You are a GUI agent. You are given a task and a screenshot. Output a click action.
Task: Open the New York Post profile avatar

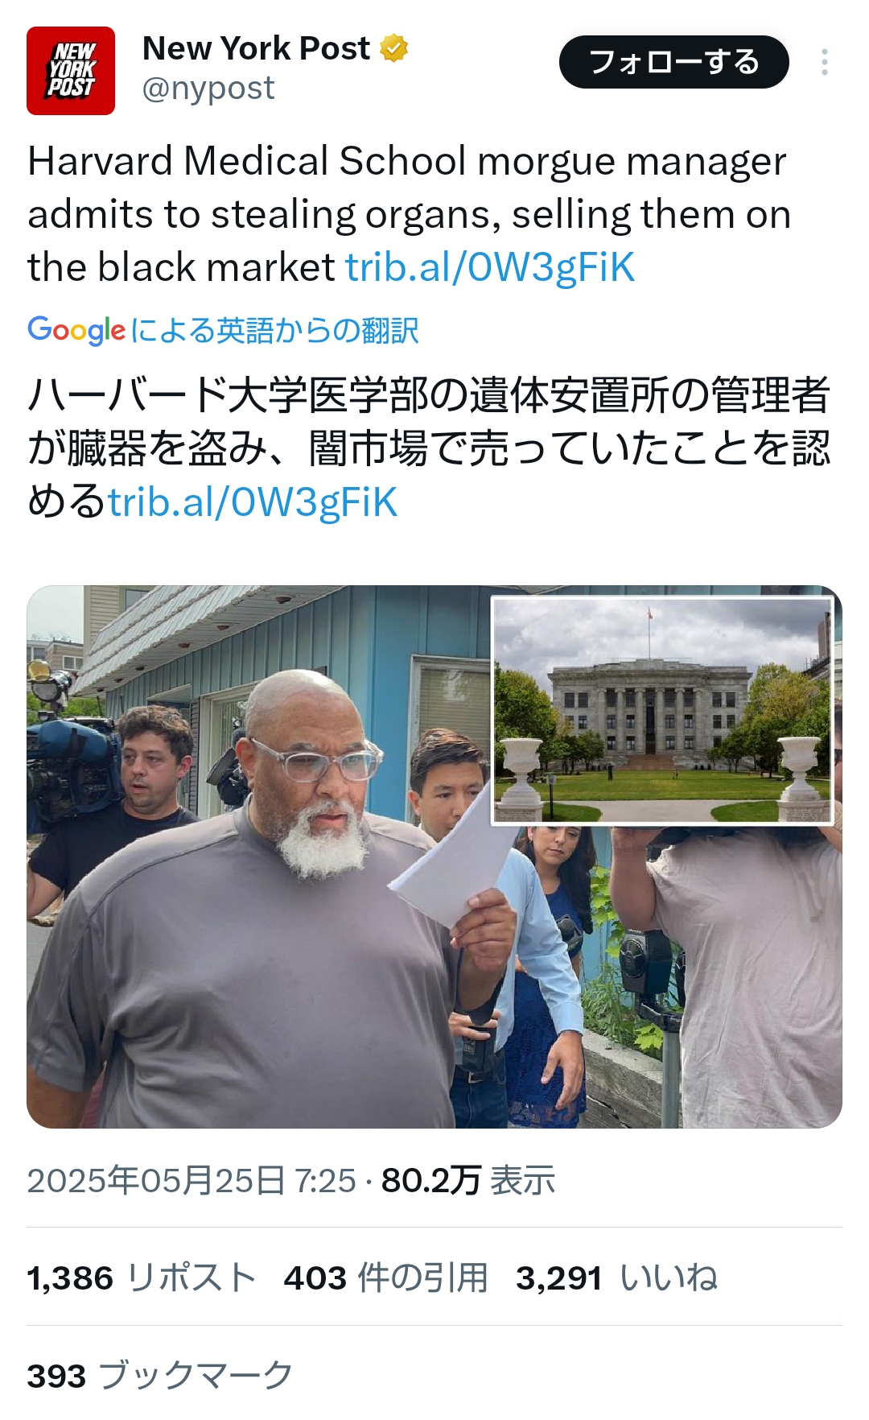71,71
